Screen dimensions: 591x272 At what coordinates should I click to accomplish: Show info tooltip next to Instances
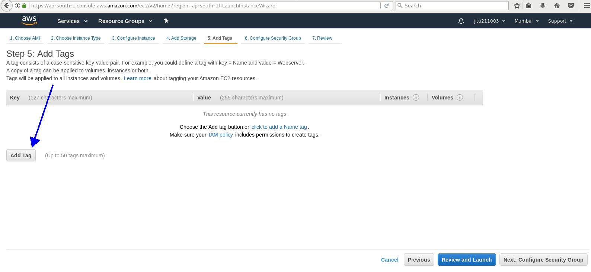coord(416,98)
